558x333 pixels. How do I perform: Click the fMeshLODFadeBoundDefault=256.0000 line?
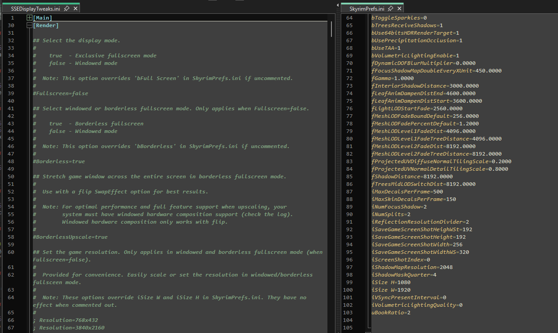(x=425, y=116)
